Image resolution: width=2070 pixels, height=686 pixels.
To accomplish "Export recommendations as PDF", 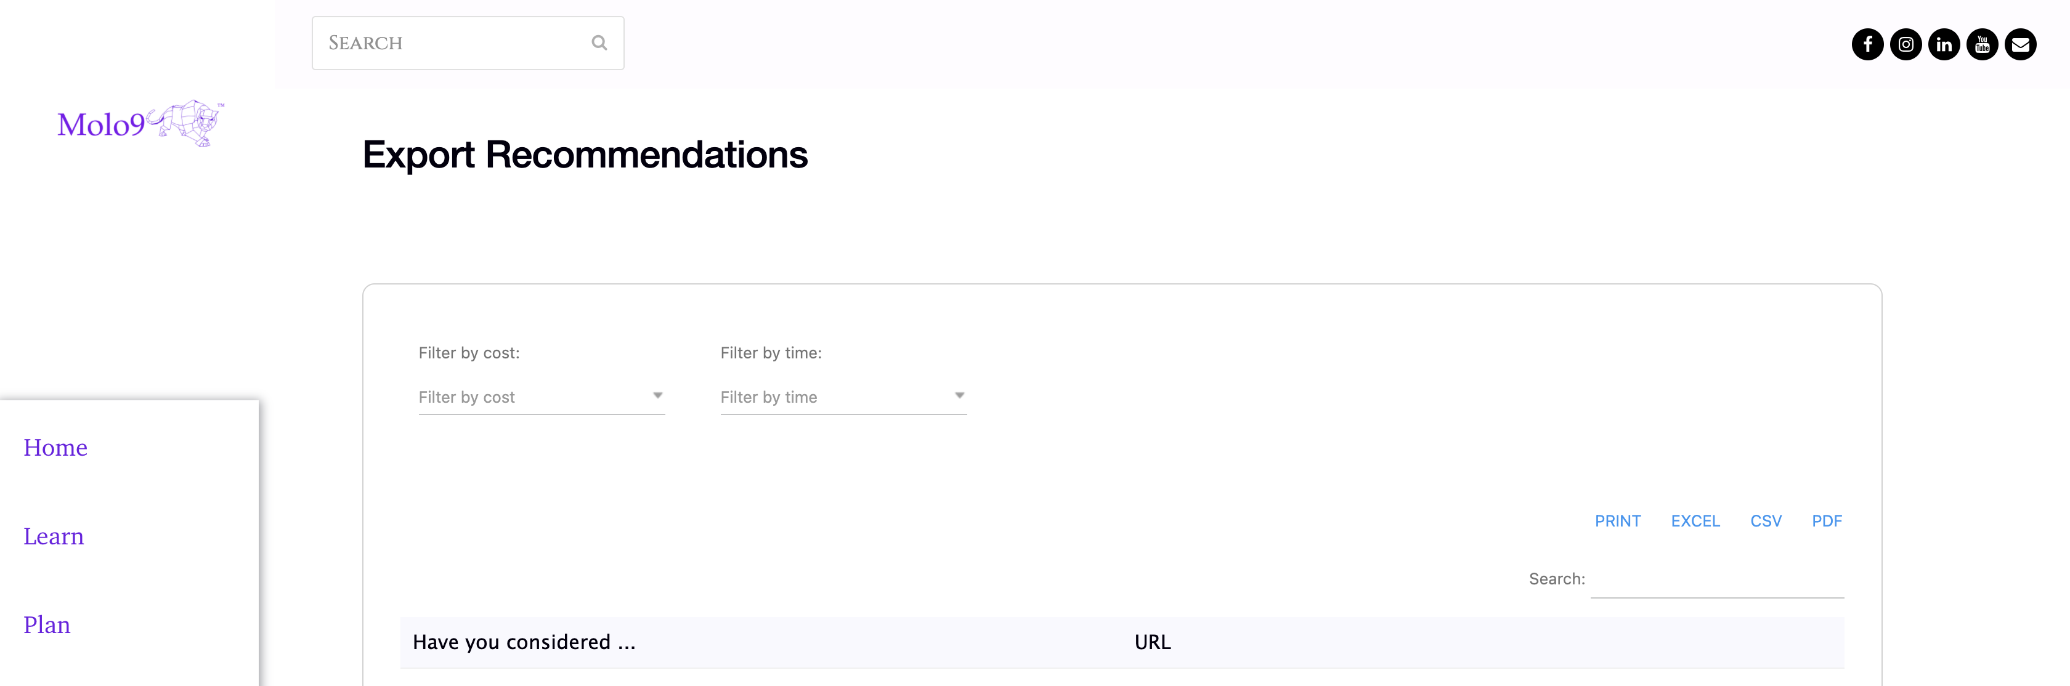I will [1827, 520].
